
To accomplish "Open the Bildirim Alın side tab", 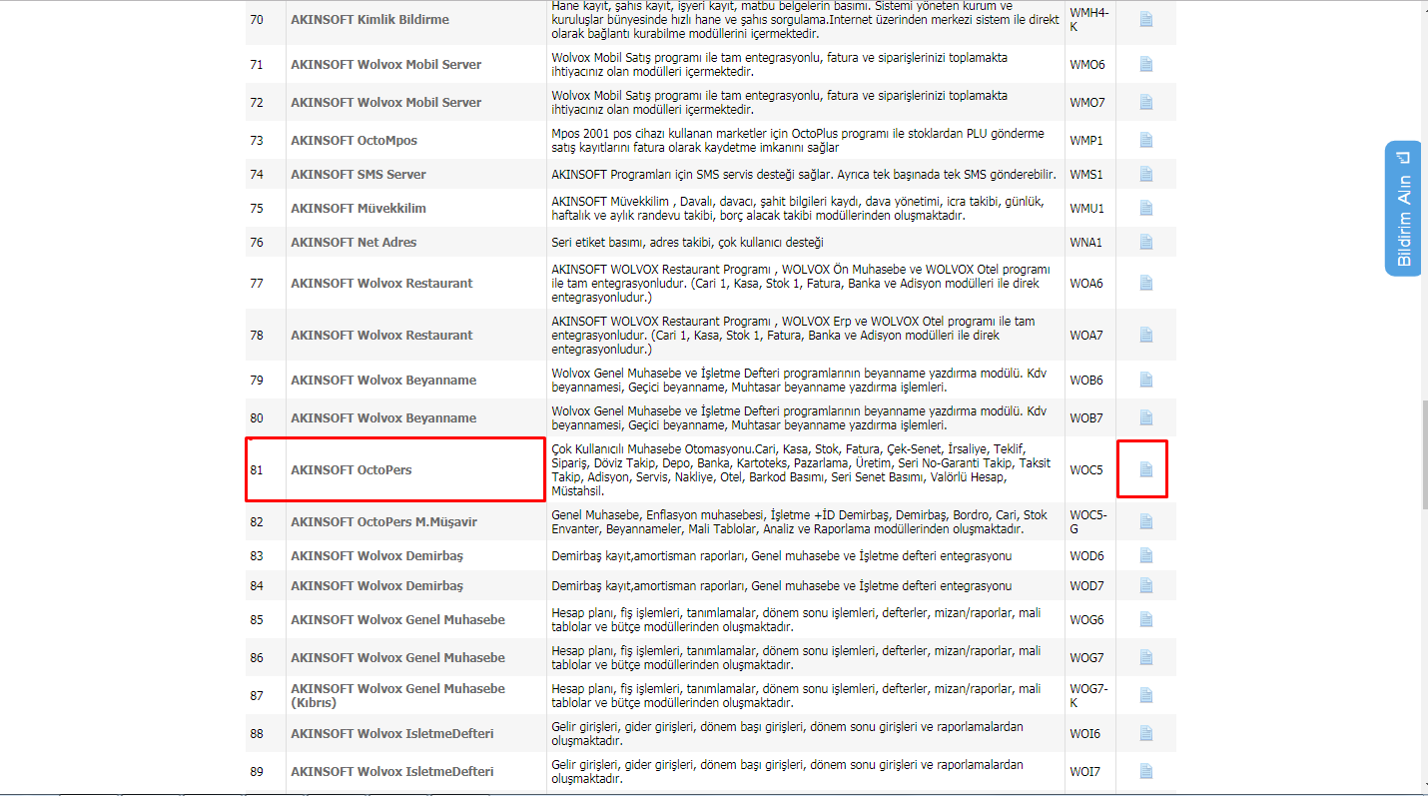I will click(x=1403, y=209).
